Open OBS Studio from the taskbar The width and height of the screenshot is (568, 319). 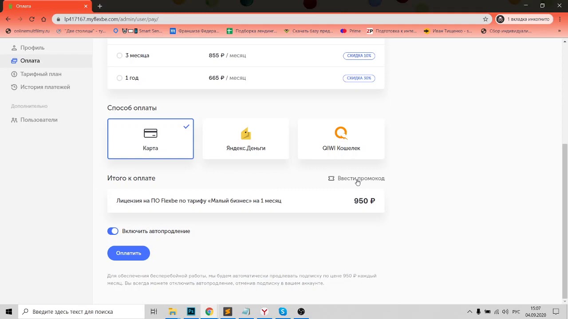301,311
